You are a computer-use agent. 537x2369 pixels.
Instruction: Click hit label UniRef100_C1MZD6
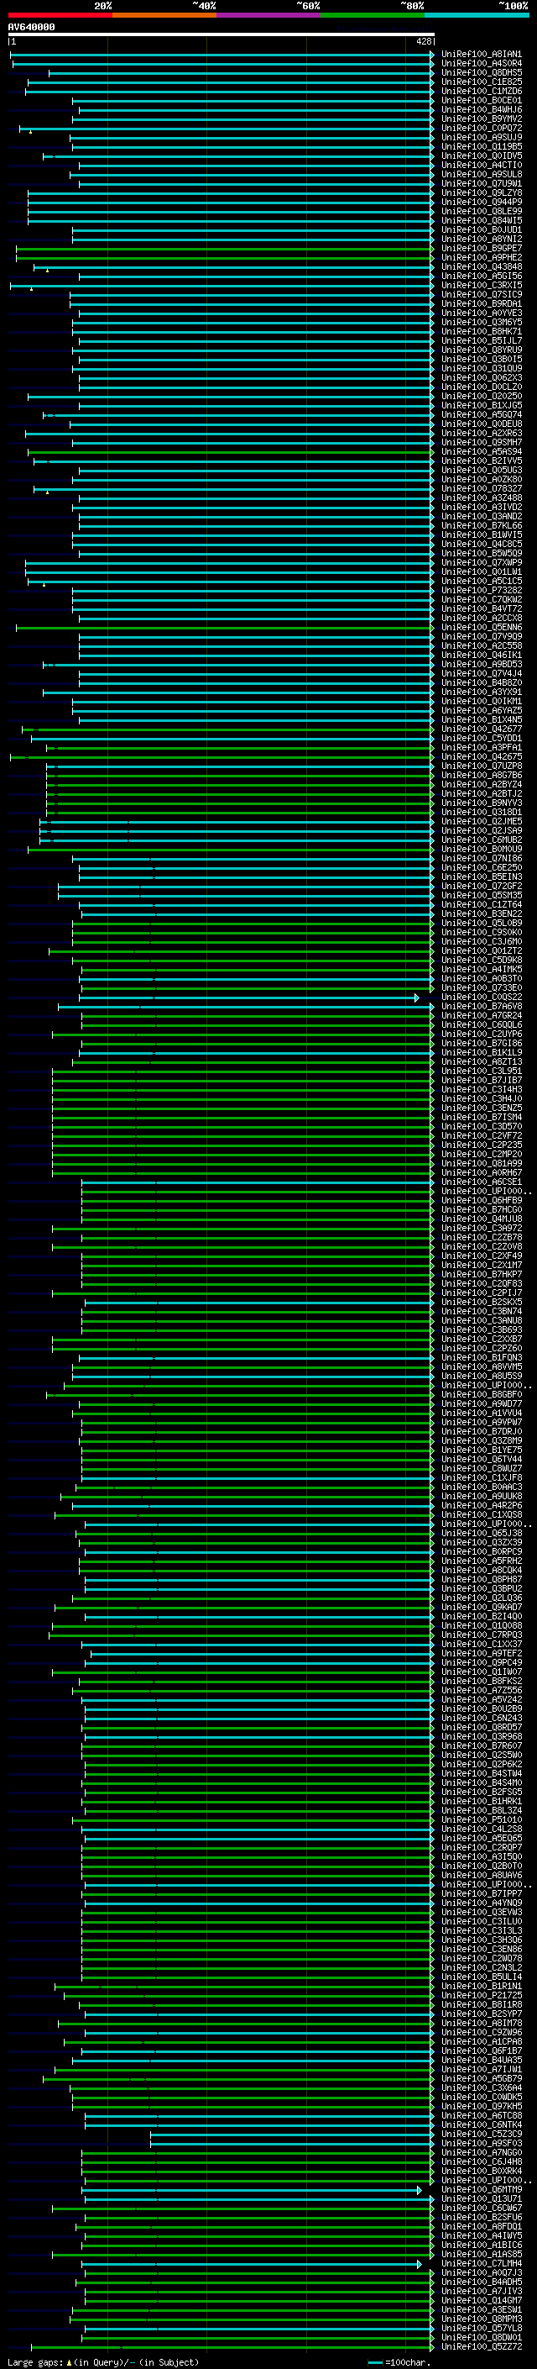(x=481, y=91)
